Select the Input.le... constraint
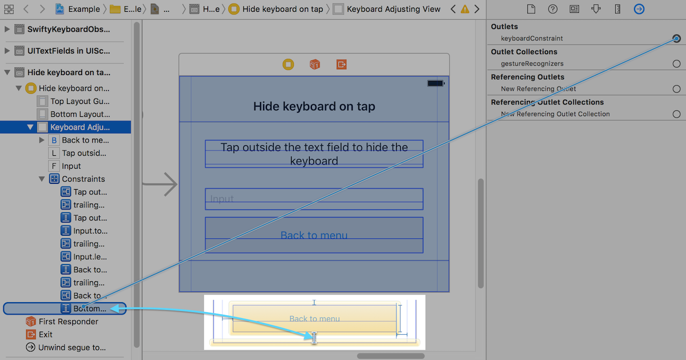Image resolution: width=686 pixels, height=360 pixels. pyautogui.click(x=84, y=257)
